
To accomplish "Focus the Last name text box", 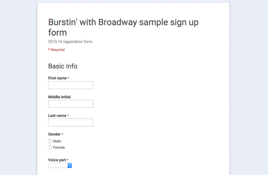I will click(71, 123).
